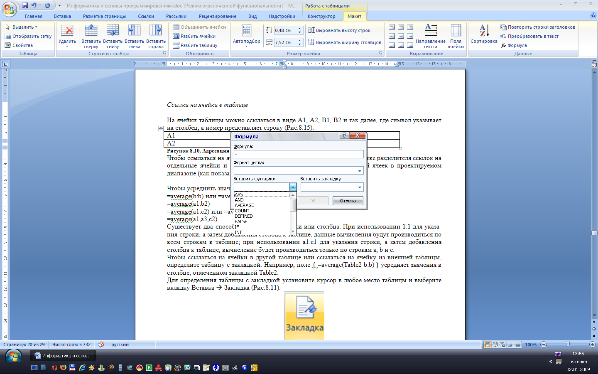Click the Word help icon
This screenshot has width=598, height=374.
593,15
